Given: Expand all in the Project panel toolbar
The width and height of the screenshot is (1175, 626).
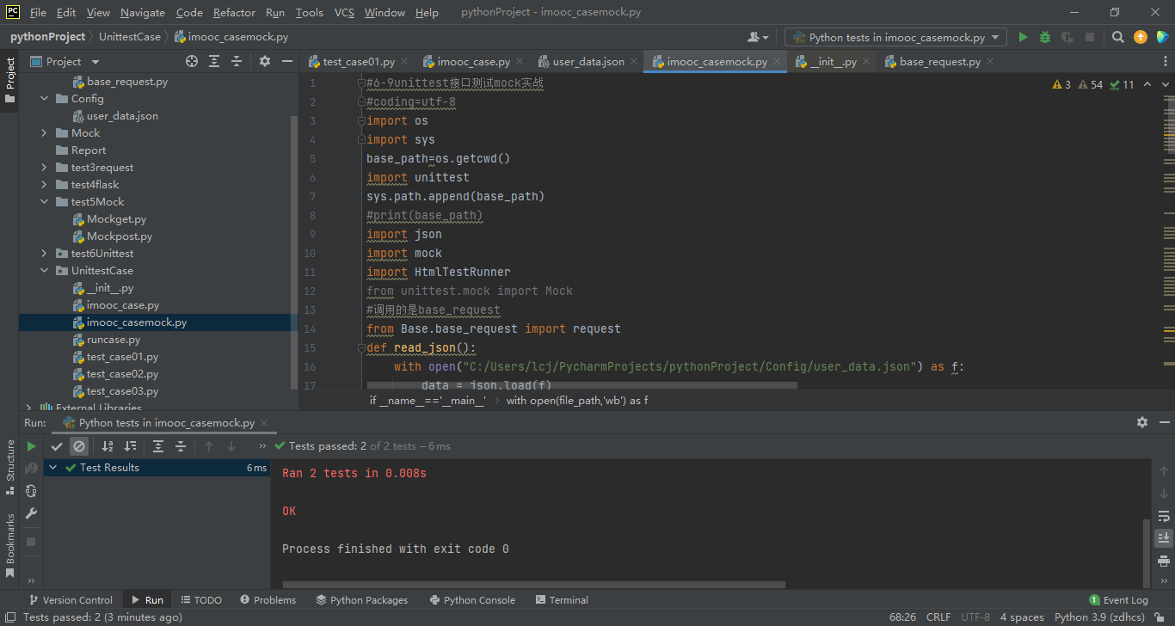Looking at the screenshot, I should (x=214, y=61).
